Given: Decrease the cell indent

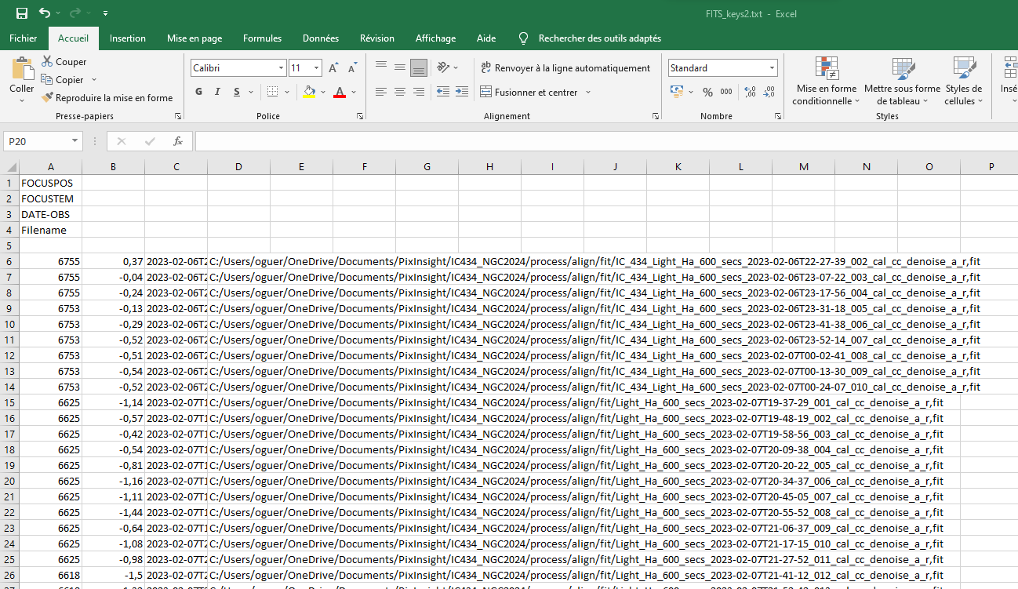Looking at the screenshot, I should [442, 92].
